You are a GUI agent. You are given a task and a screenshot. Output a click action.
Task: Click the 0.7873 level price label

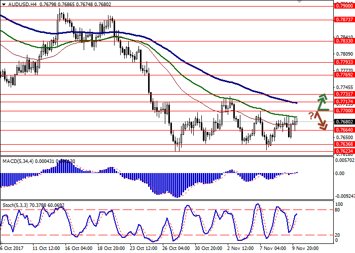click(344, 20)
